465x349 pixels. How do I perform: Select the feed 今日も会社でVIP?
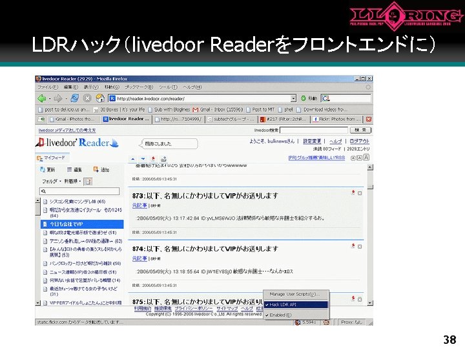pos(82,224)
